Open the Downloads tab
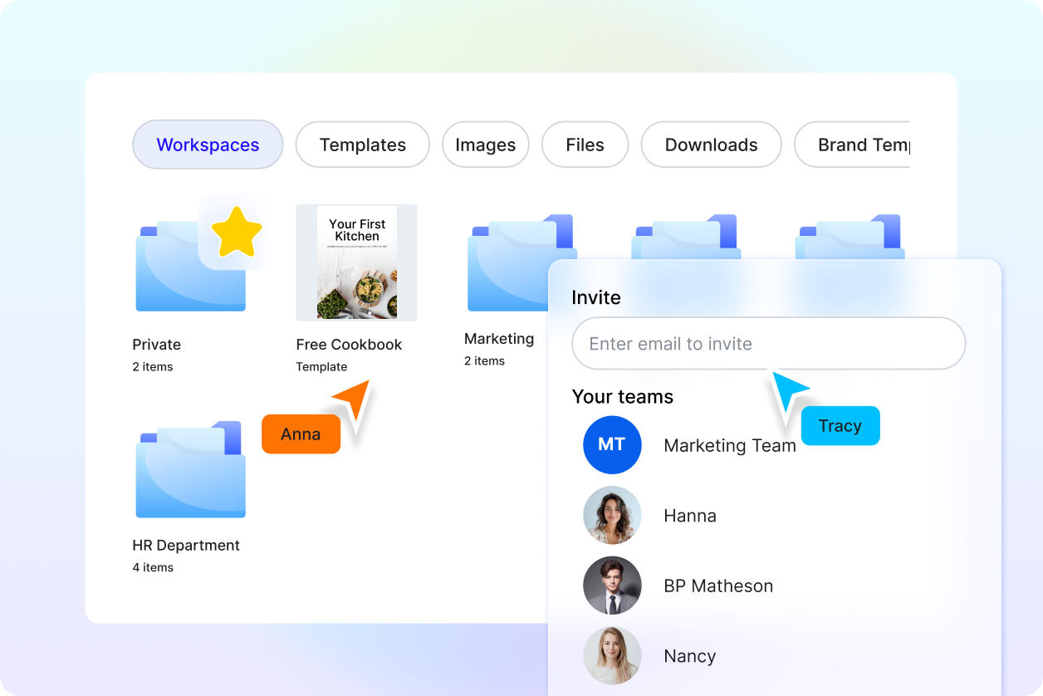 tap(711, 145)
